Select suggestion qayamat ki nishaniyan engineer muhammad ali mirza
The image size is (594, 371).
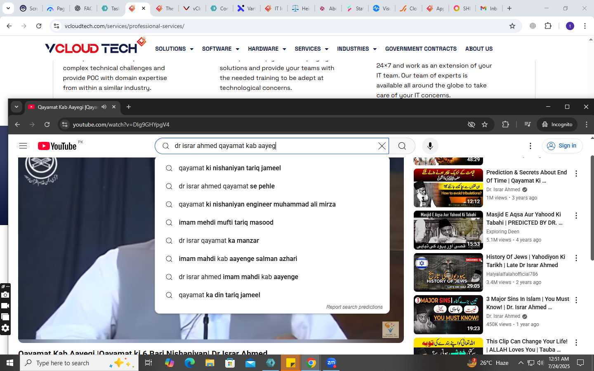click(x=272, y=204)
